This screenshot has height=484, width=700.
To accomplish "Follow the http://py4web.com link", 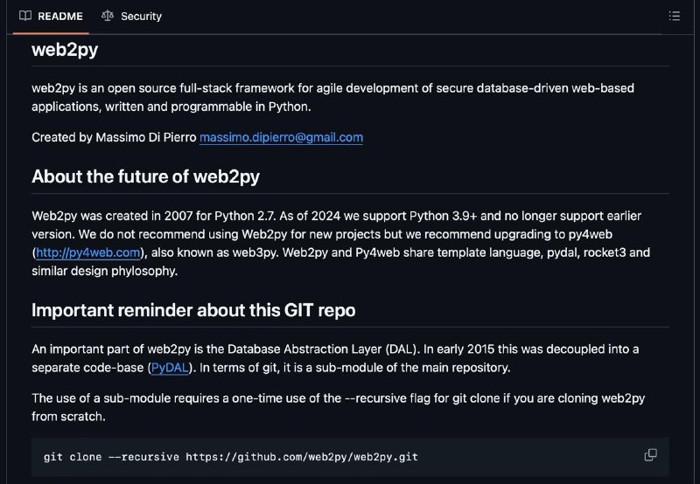I will click(x=88, y=252).
